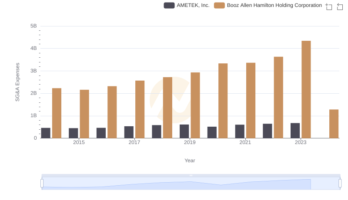Click the 1B y-axis label
The image size is (348, 200).
[33, 115]
